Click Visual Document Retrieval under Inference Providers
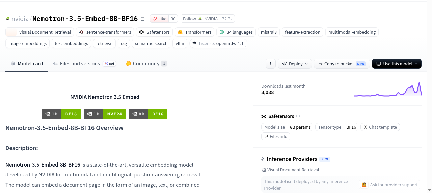Viewport: 432px width, 193px height. point(290,170)
